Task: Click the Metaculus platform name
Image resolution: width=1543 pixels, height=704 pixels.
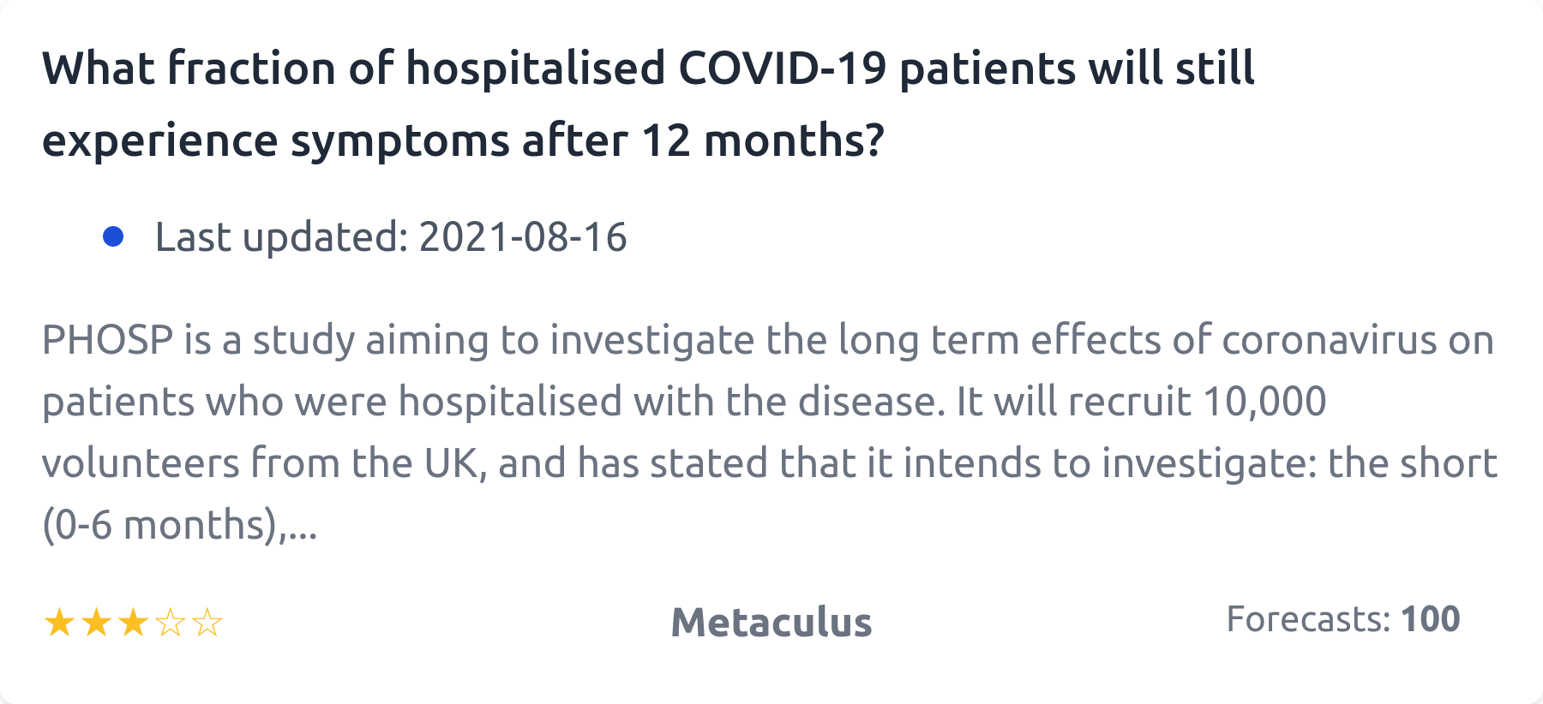Action: [771, 623]
